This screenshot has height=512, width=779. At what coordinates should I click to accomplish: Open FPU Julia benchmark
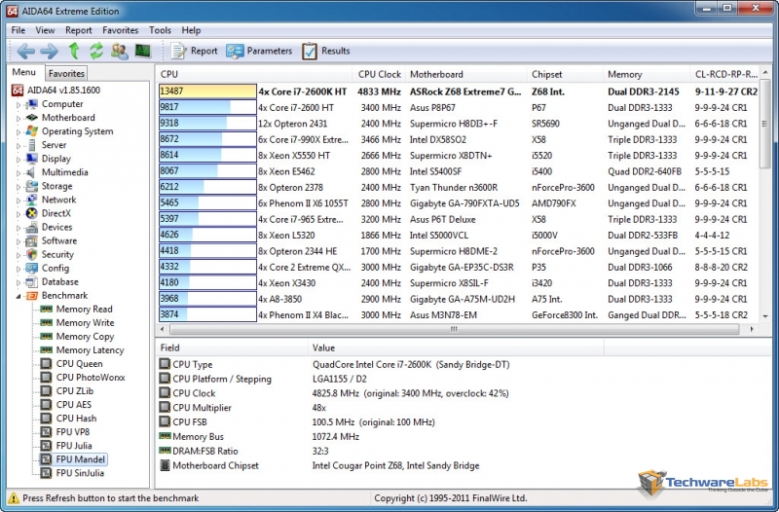pos(74,446)
